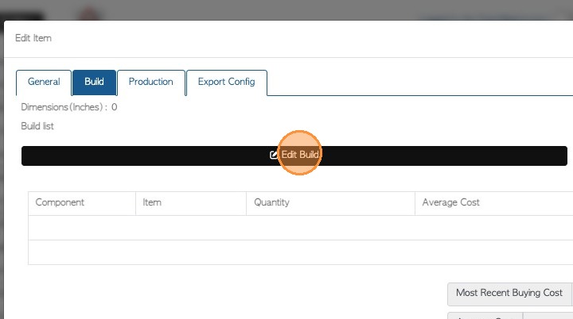This screenshot has height=319, width=573.
Task: Click the pencil icon on Edit Build
Action: click(x=275, y=156)
